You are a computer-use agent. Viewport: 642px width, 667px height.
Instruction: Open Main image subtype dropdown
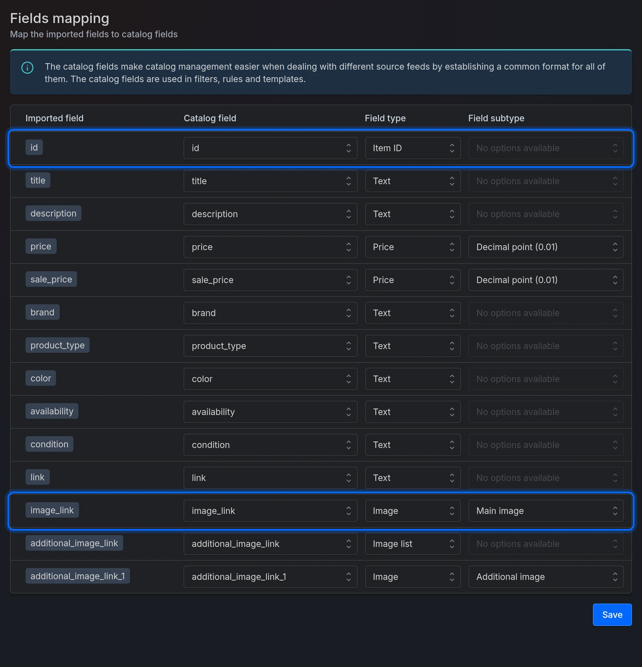pos(546,510)
